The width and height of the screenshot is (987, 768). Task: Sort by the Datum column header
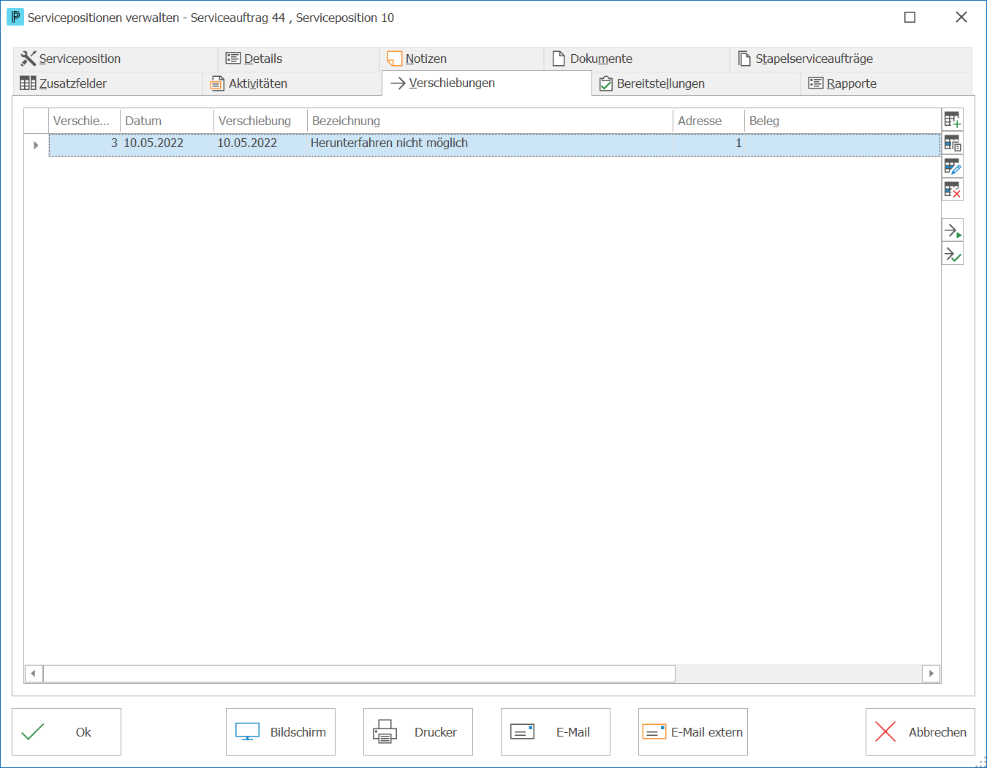point(167,121)
